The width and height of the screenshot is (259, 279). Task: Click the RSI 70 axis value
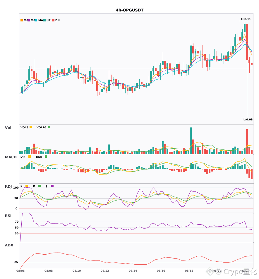pos(17,222)
